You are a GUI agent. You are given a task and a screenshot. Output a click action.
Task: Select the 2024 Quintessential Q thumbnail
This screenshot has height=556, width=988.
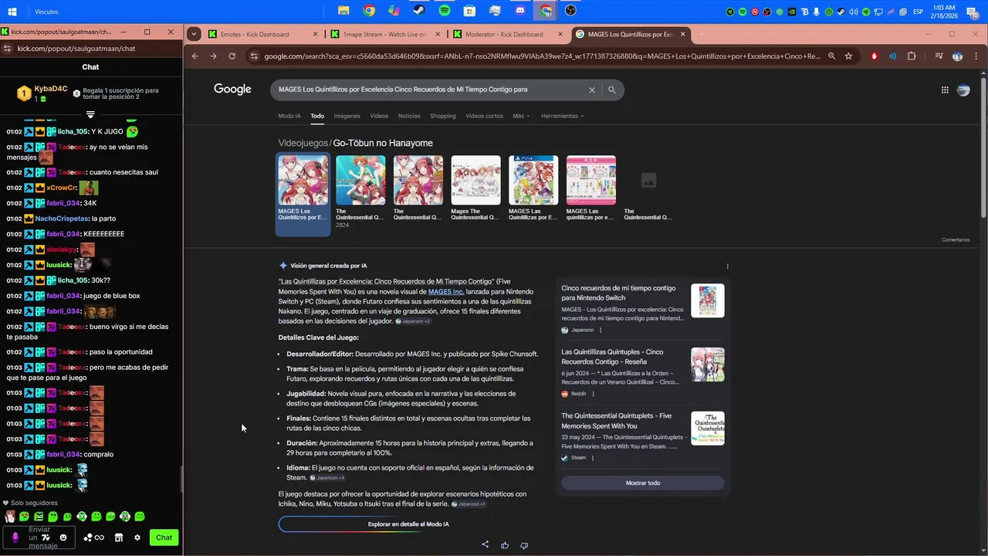(x=360, y=192)
